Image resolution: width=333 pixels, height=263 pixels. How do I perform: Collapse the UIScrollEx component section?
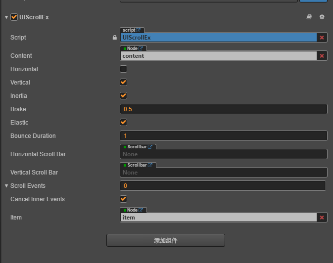click(x=6, y=17)
